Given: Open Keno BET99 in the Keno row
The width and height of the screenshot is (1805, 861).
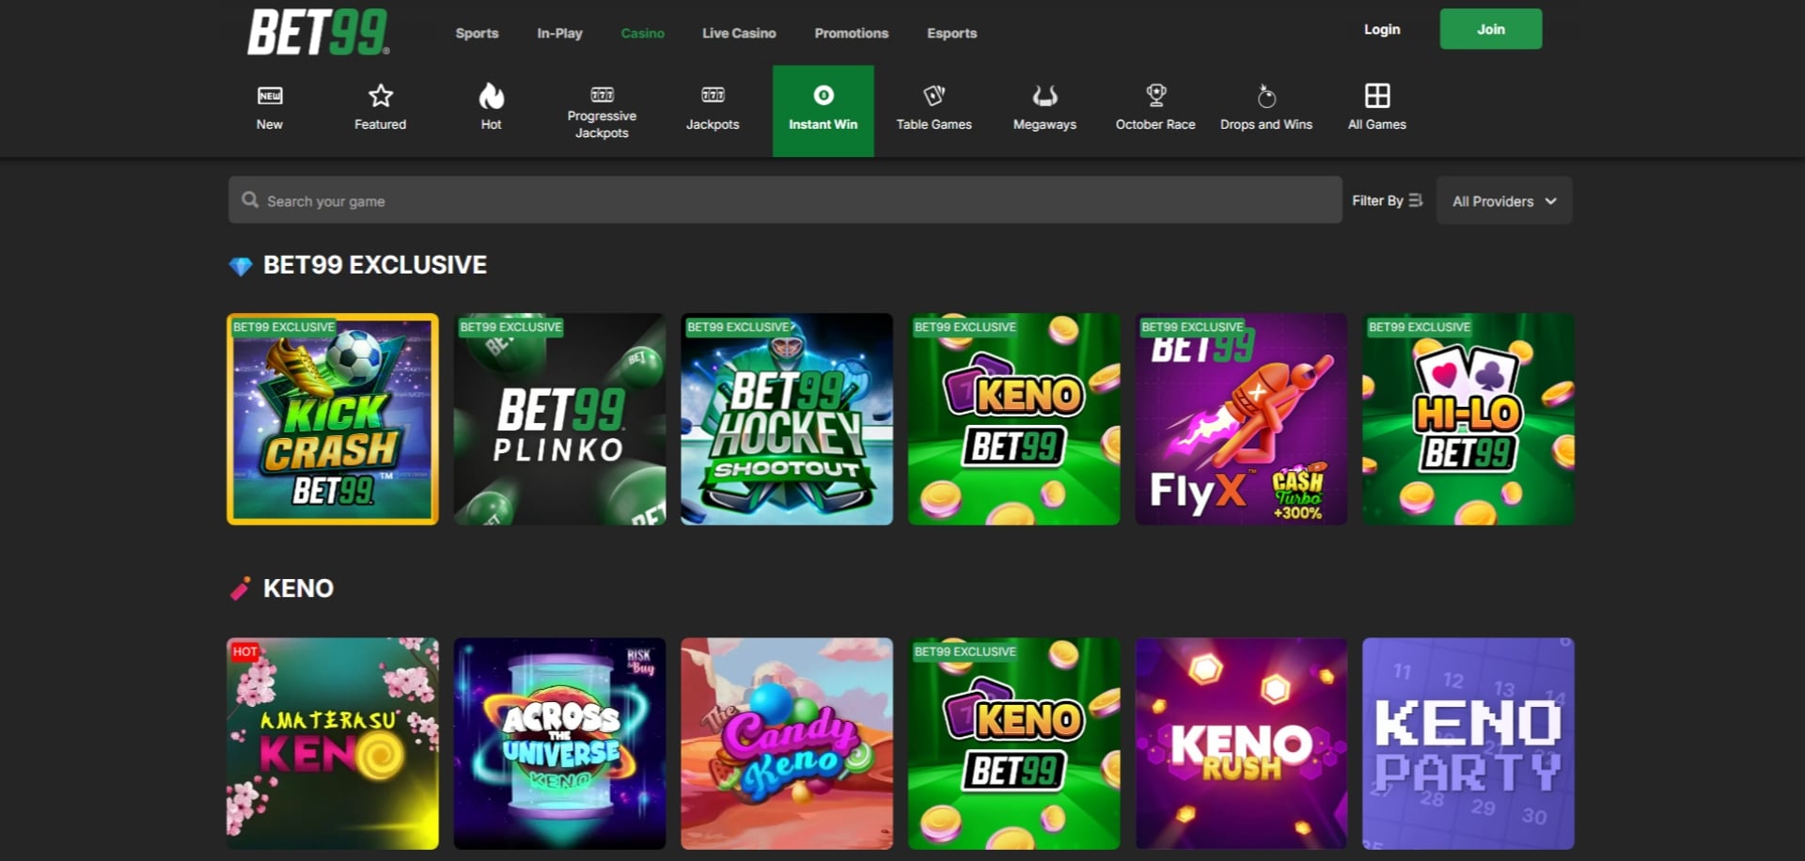Looking at the screenshot, I should coord(1014,744).
